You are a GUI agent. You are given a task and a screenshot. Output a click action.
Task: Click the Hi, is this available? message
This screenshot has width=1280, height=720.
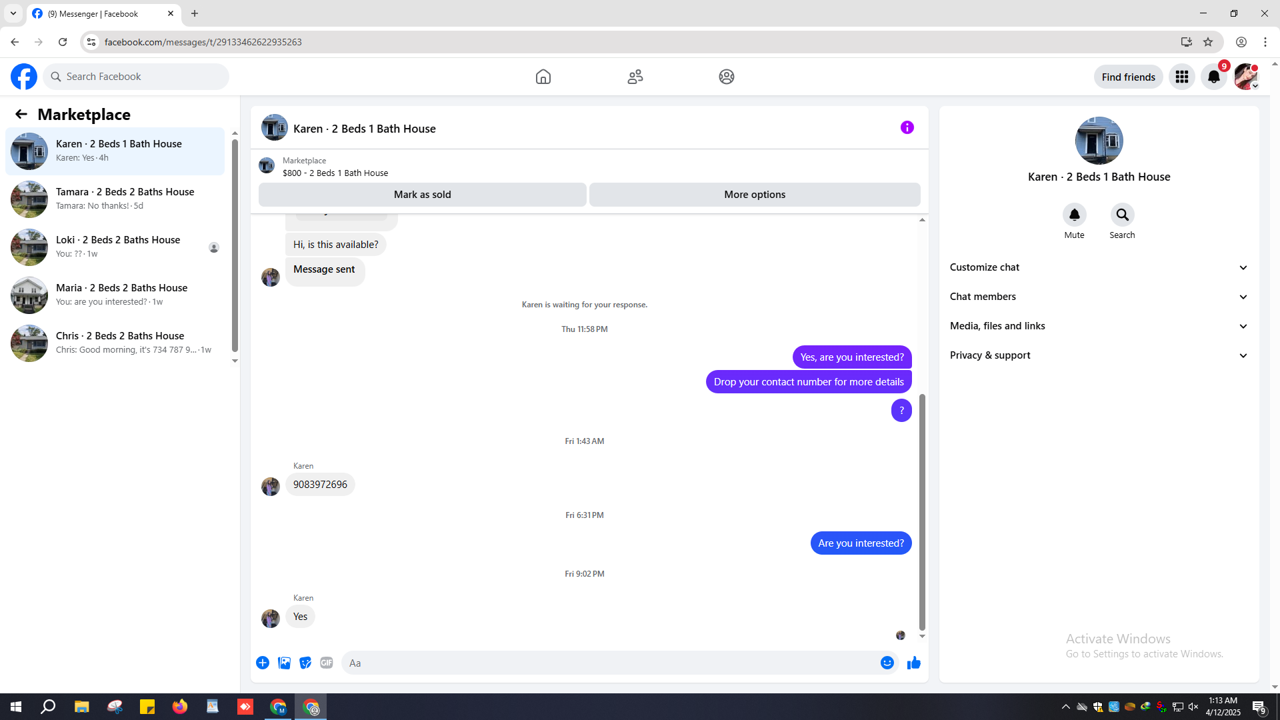[x=335, y=245]
